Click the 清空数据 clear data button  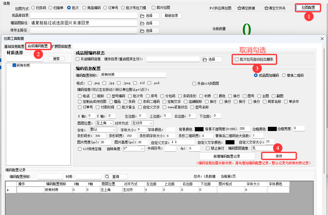click(x=249, y=8)
